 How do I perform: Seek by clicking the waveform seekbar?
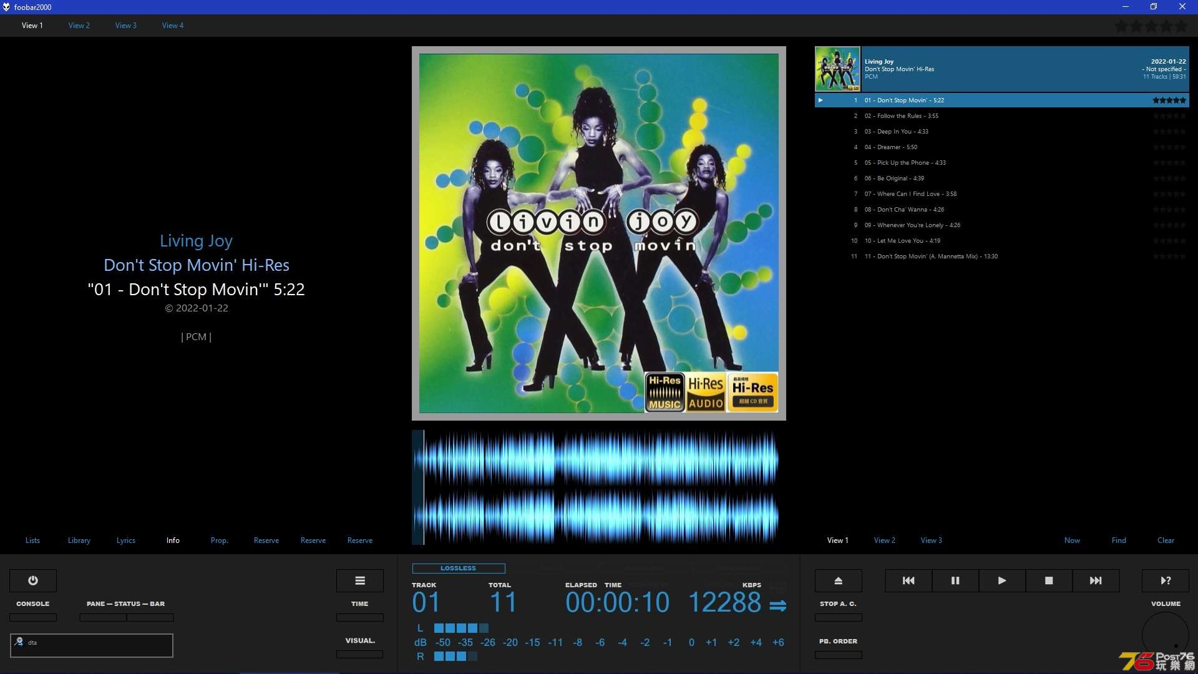point(596,487)
